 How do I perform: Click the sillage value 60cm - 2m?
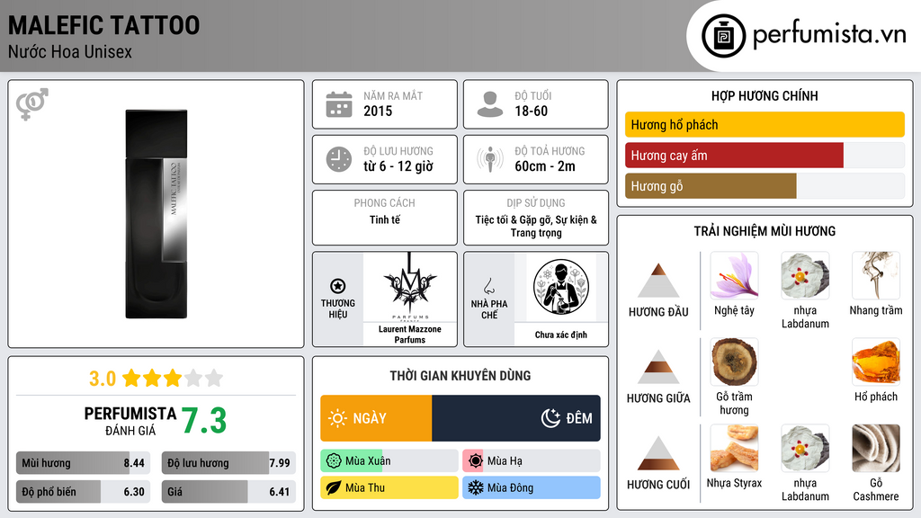click(x=545, y=166)
